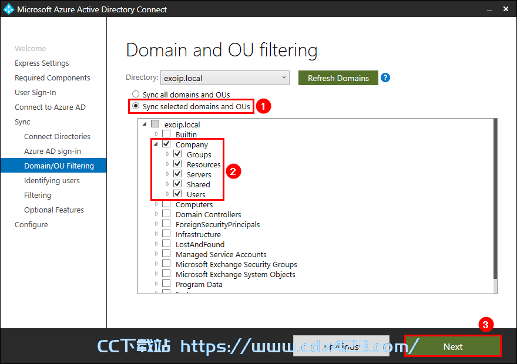Check the ForeignSecurityPrincipals checkbox
Viewport: 517px width, 364px height.
click(166, 224)
